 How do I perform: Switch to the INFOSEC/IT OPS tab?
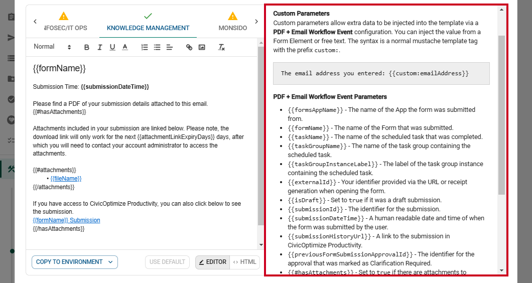[65, 28]
